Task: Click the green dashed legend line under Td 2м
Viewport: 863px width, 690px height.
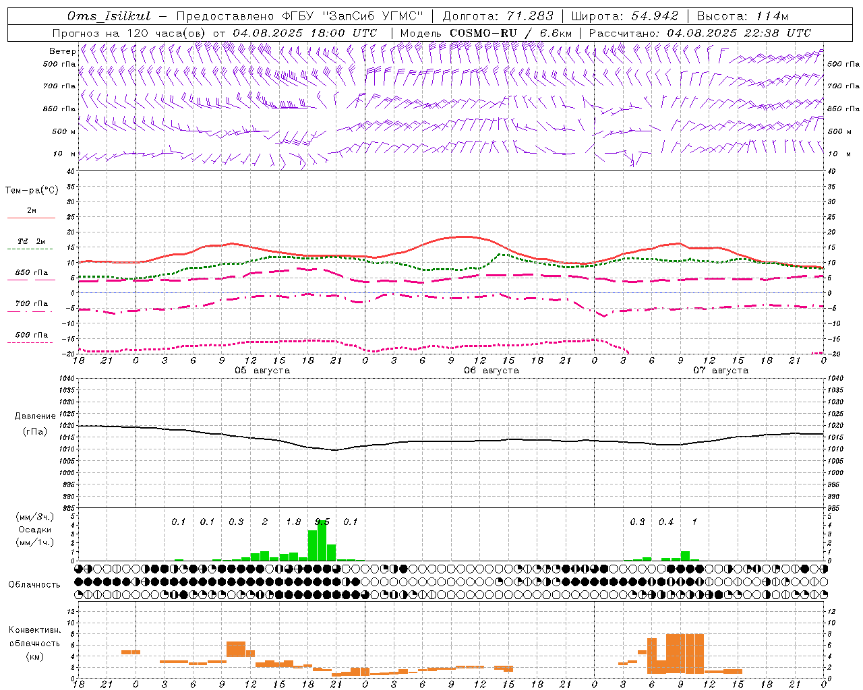Action: pos(30,249)
